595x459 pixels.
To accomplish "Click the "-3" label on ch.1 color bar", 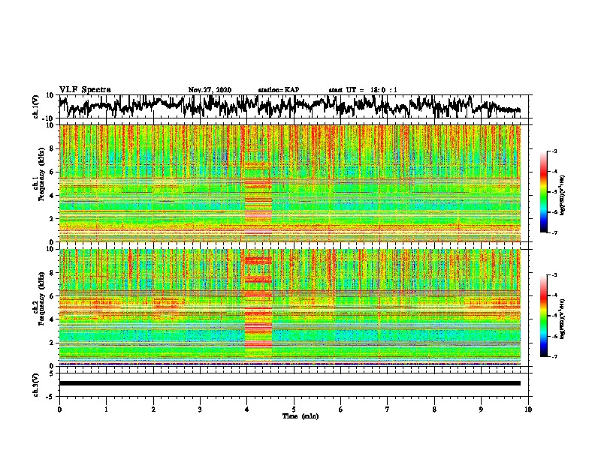I will (554, 151).
